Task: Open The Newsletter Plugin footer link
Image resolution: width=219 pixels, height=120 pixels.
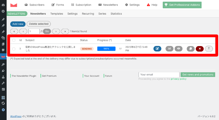Action: coord(24,76)
